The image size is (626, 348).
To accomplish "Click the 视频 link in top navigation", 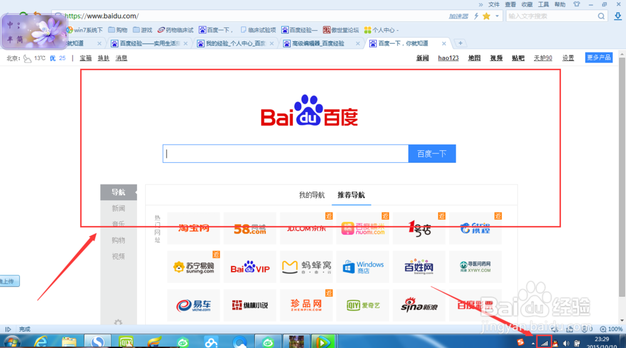I will [496, 58].
